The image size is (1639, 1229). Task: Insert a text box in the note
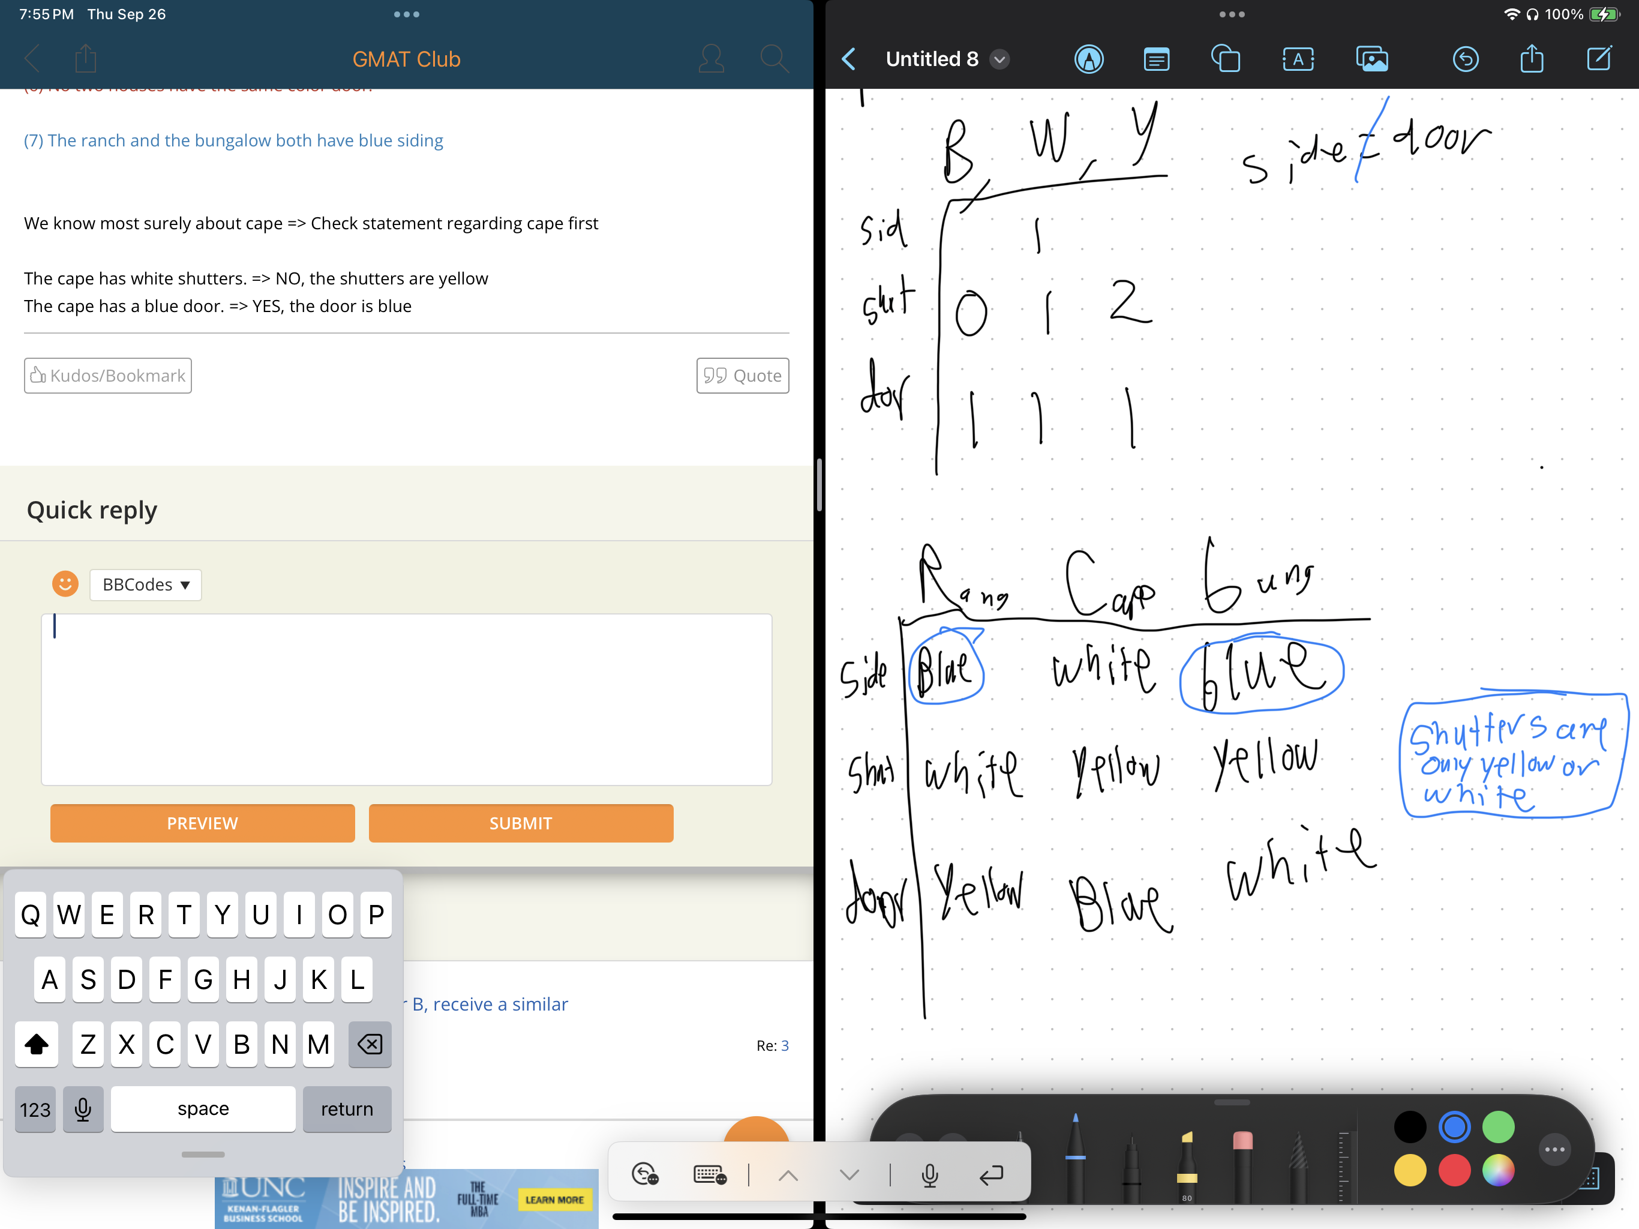click(x=1298, y=59)
